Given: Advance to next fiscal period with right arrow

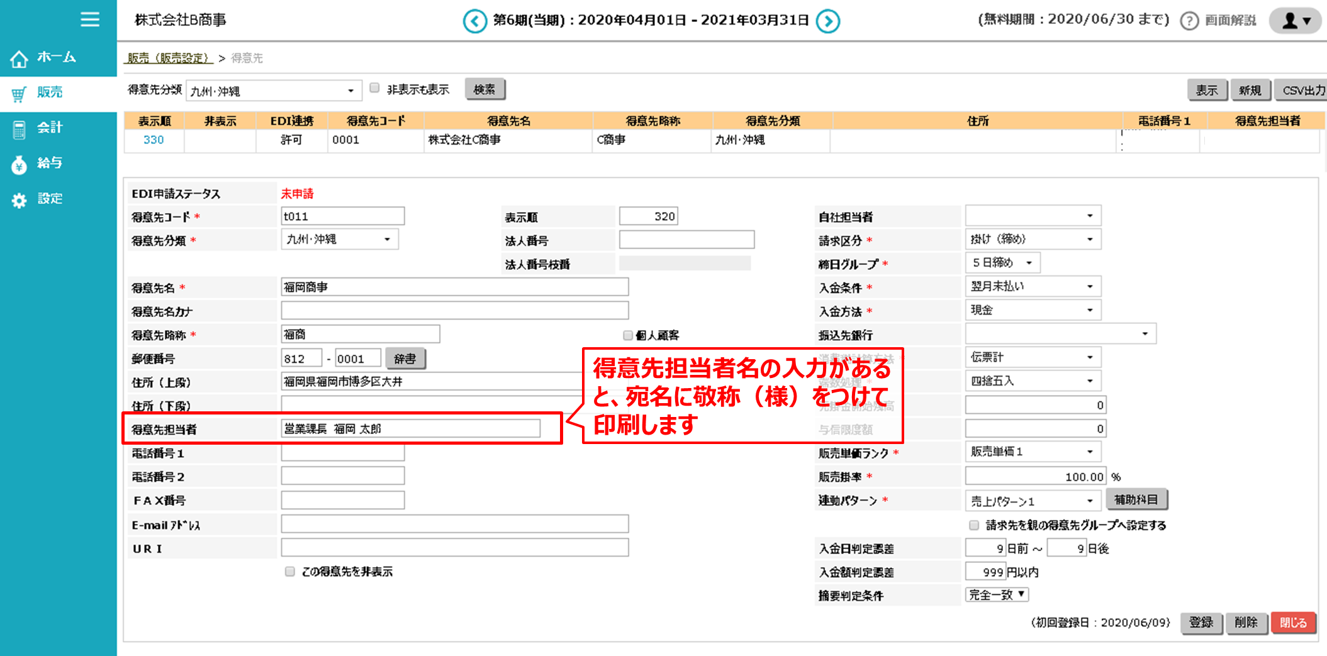Looking at the screenshot, I should [829, 20].
